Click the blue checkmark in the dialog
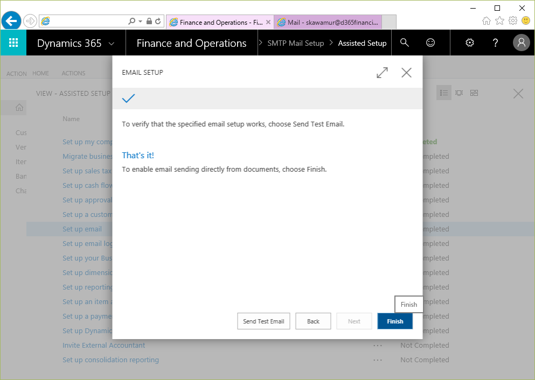Image resolution: width=535 pixels, height=380 pixels. point(128,98)
